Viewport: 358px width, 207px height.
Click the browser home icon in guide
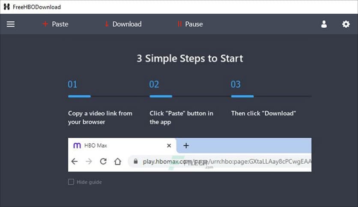tap(118, 161)
